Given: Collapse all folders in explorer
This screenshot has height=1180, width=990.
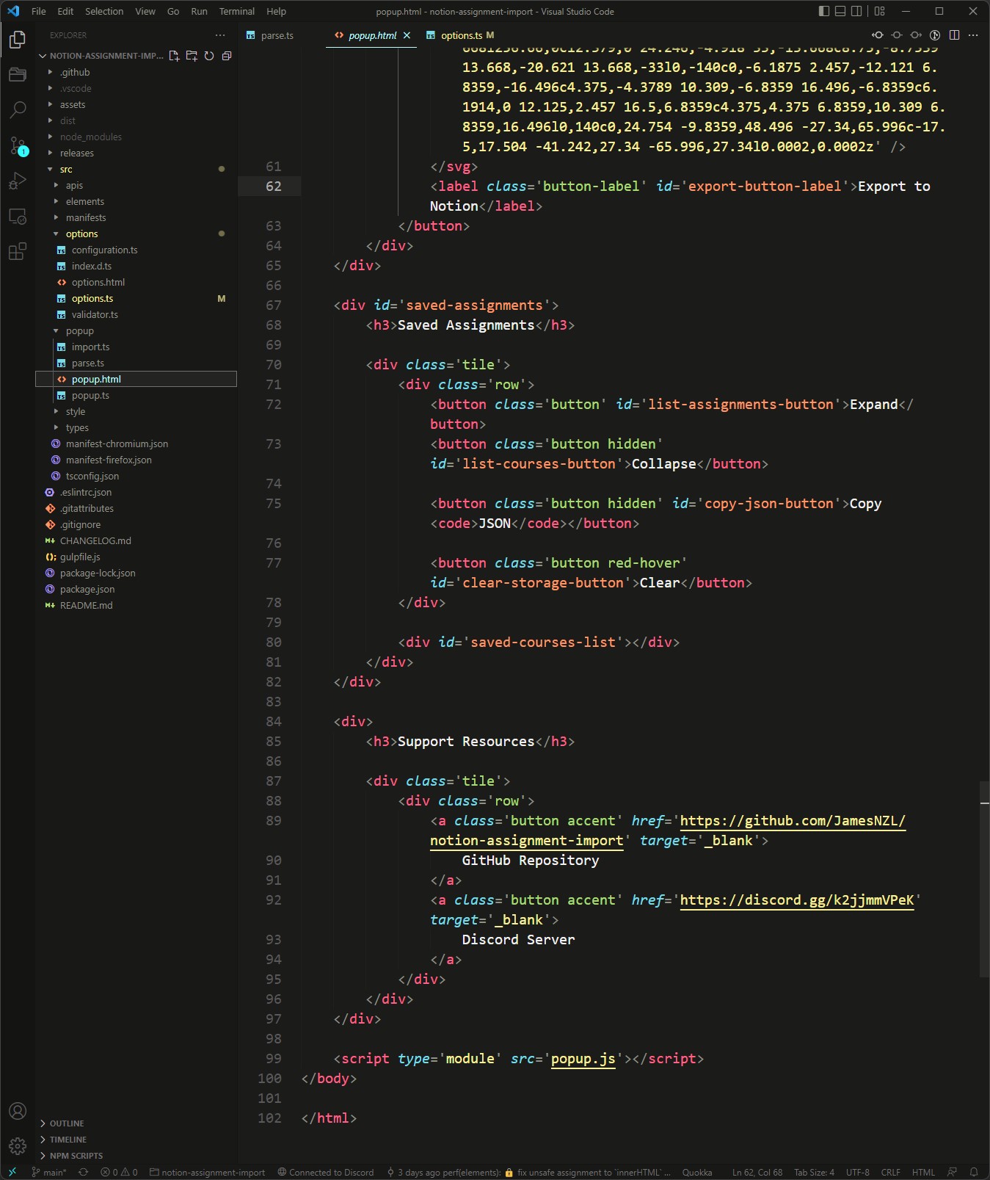Looking at the screenshot, I should pyautogui.click(x=227, y=56).
